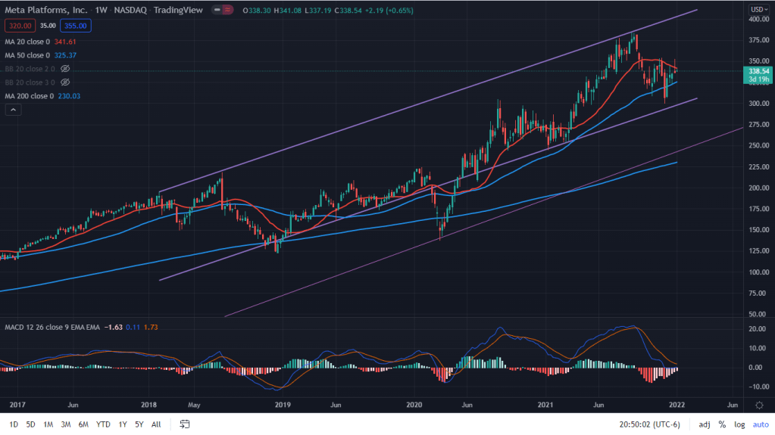Toggle the log scale
Viewport: 775px width, 435px height.
tap(739, 424)
